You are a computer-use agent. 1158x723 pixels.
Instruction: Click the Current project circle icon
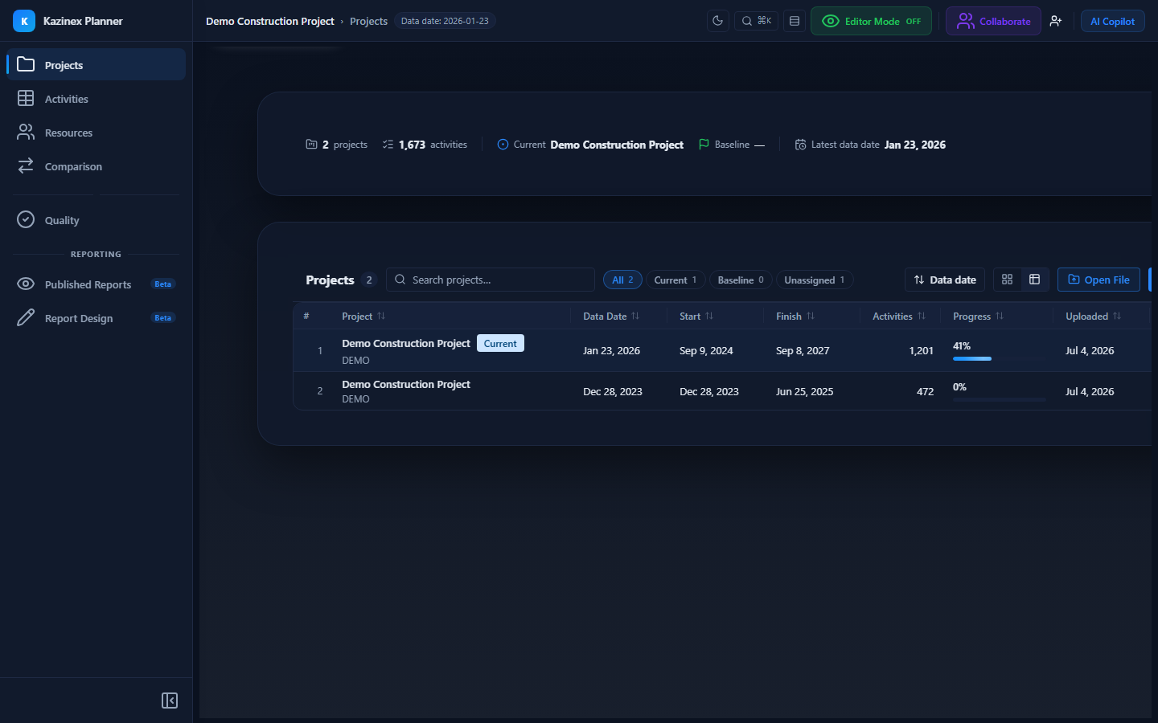(x=503, y=145)
